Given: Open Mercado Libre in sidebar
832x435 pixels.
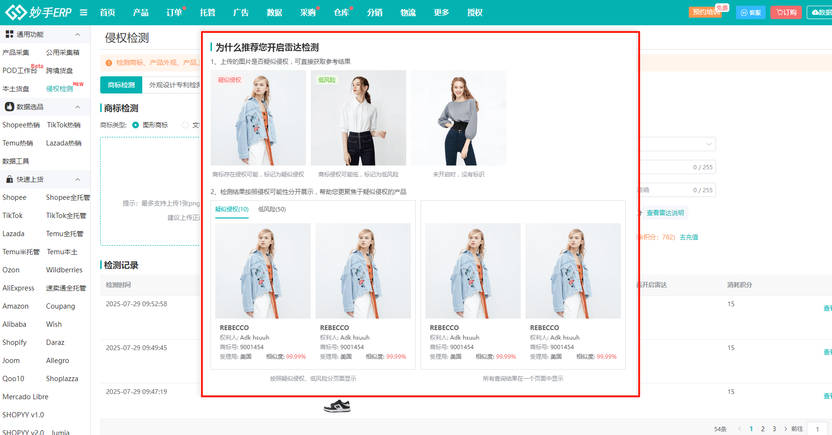Looking at the screenshot, I should tap(25, 397).
